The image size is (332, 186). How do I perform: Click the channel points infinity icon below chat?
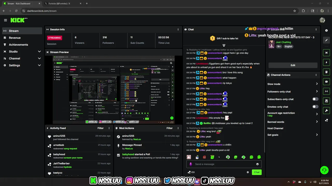(191, 172)
